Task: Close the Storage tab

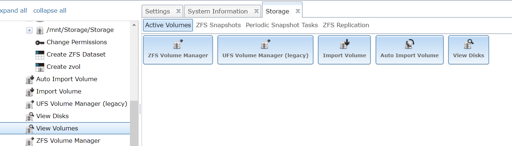Action: (x=298, y=11)
